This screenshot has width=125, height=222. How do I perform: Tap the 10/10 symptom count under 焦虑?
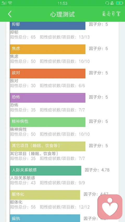pyautogui.click(x=84, y=61)
